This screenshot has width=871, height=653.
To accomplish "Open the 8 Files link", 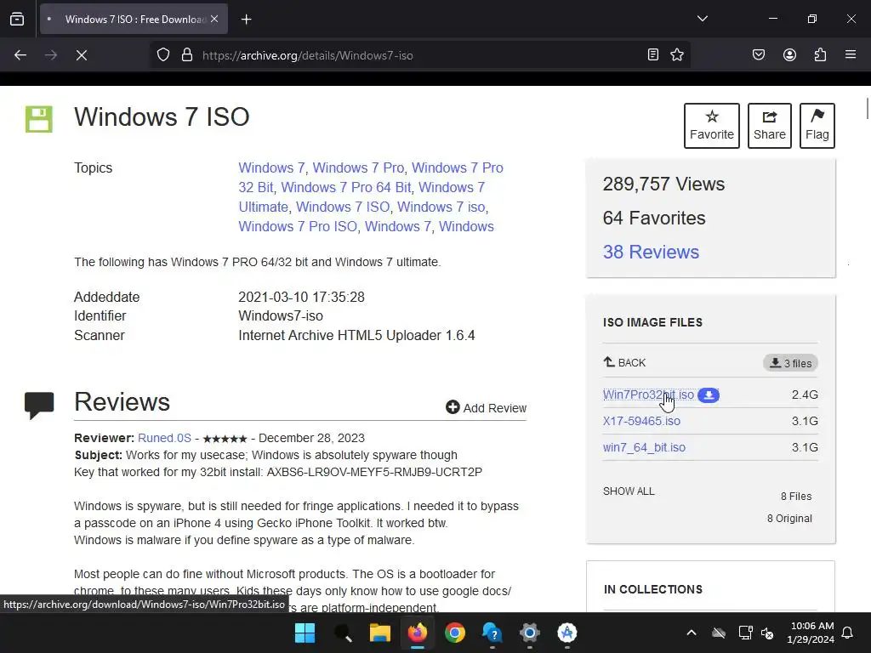I will [x=796, y=497].
